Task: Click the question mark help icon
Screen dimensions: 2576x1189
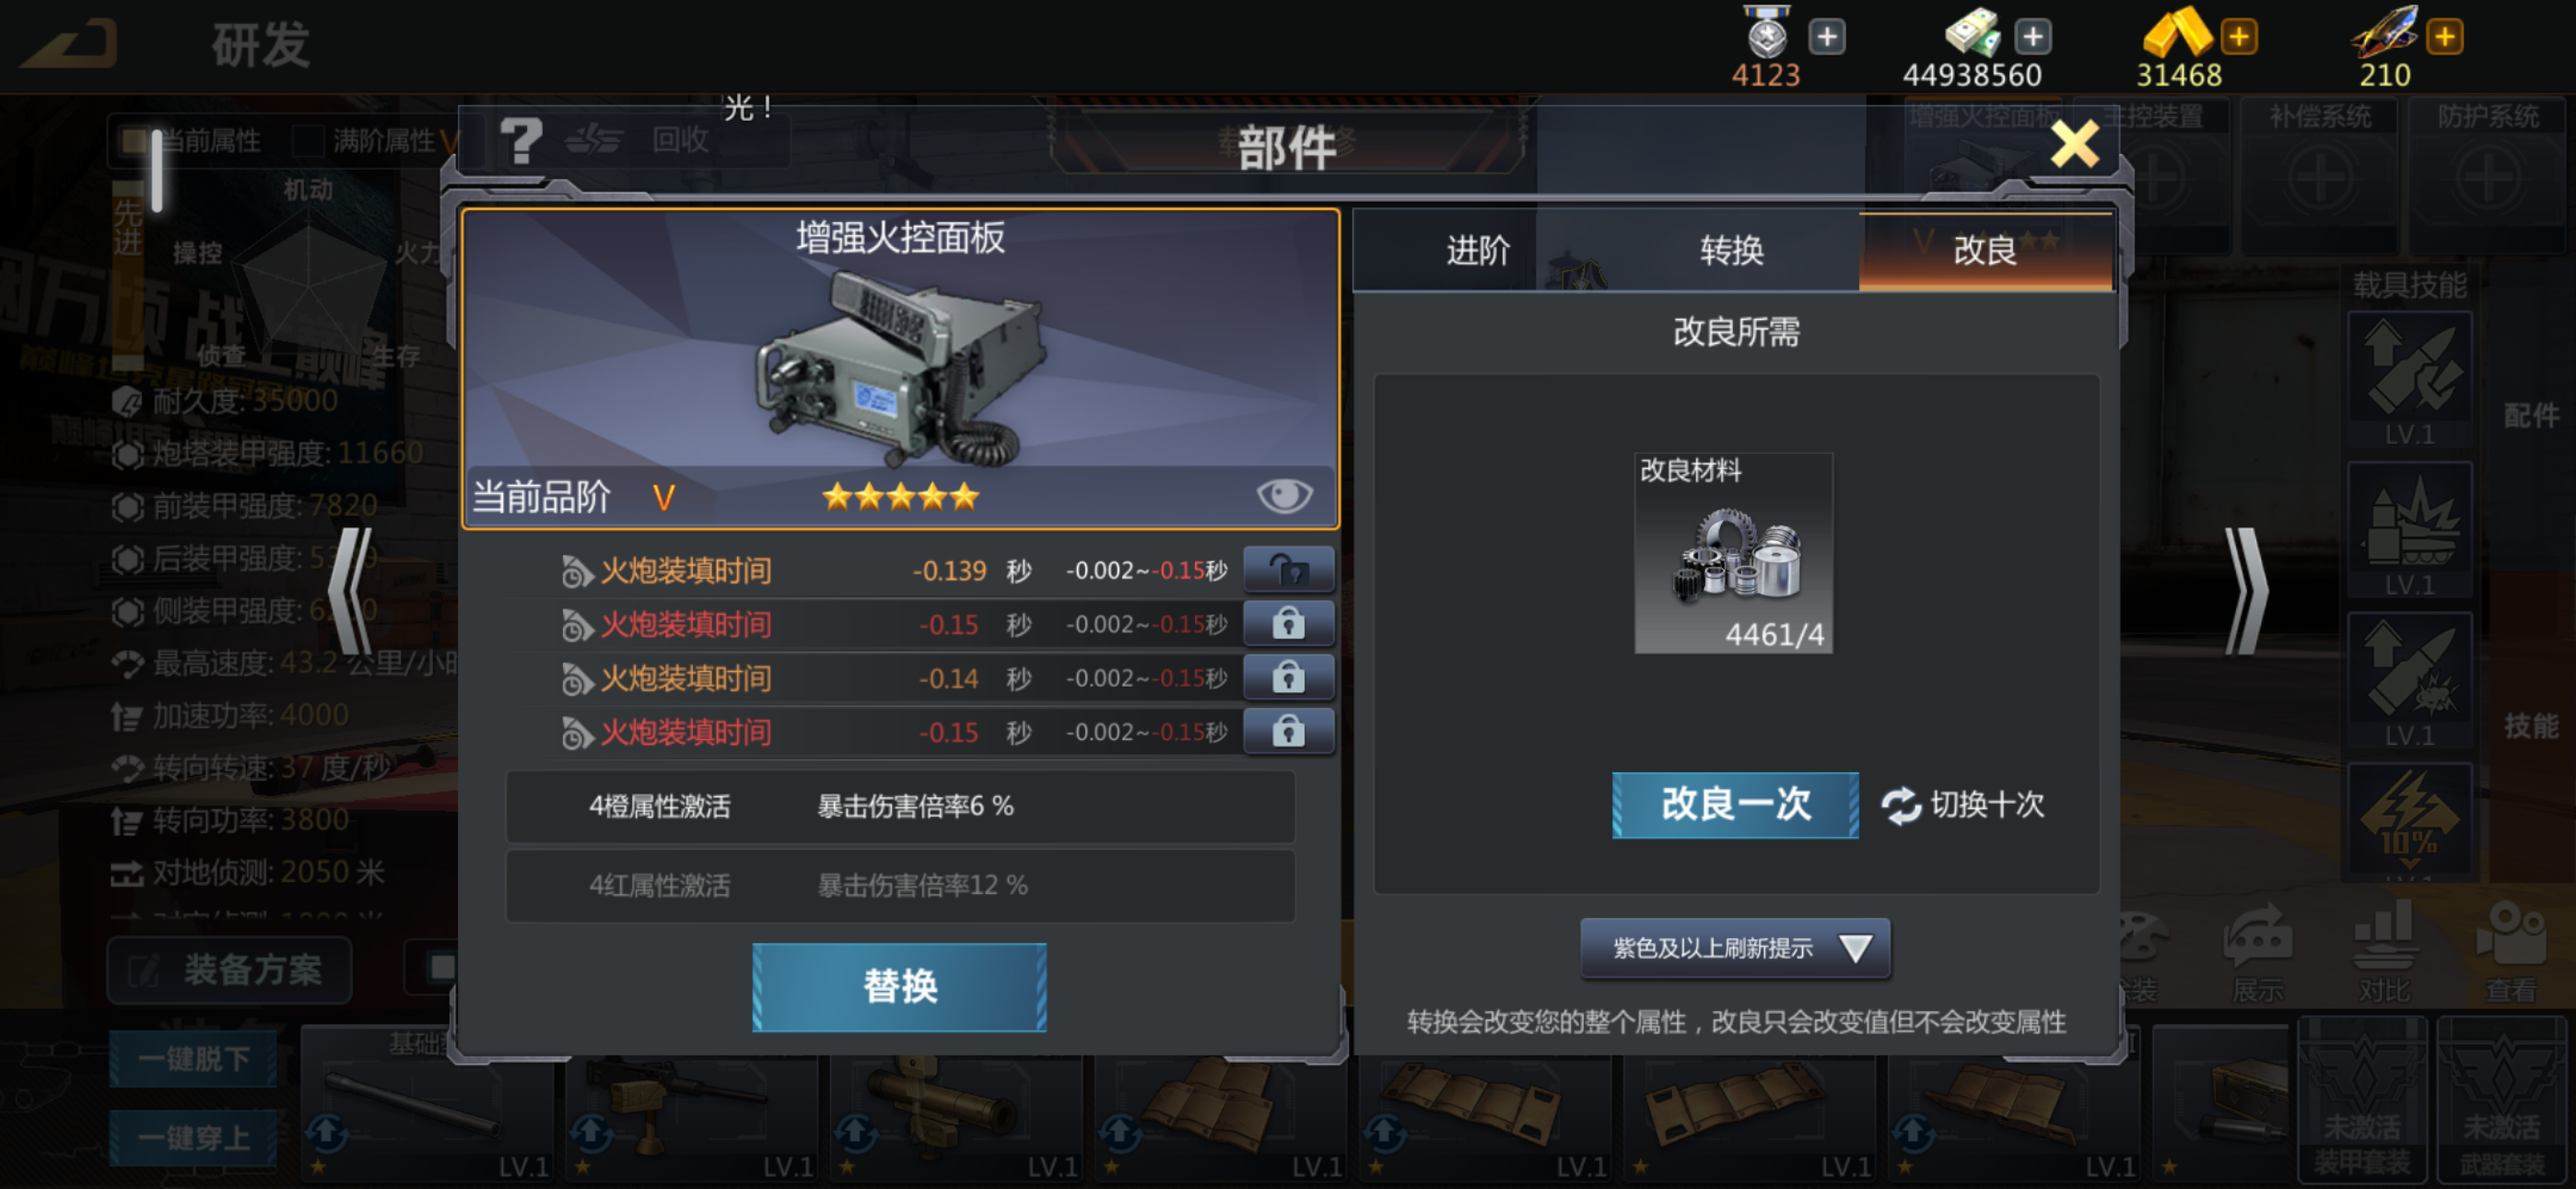Action: (521, 141)
